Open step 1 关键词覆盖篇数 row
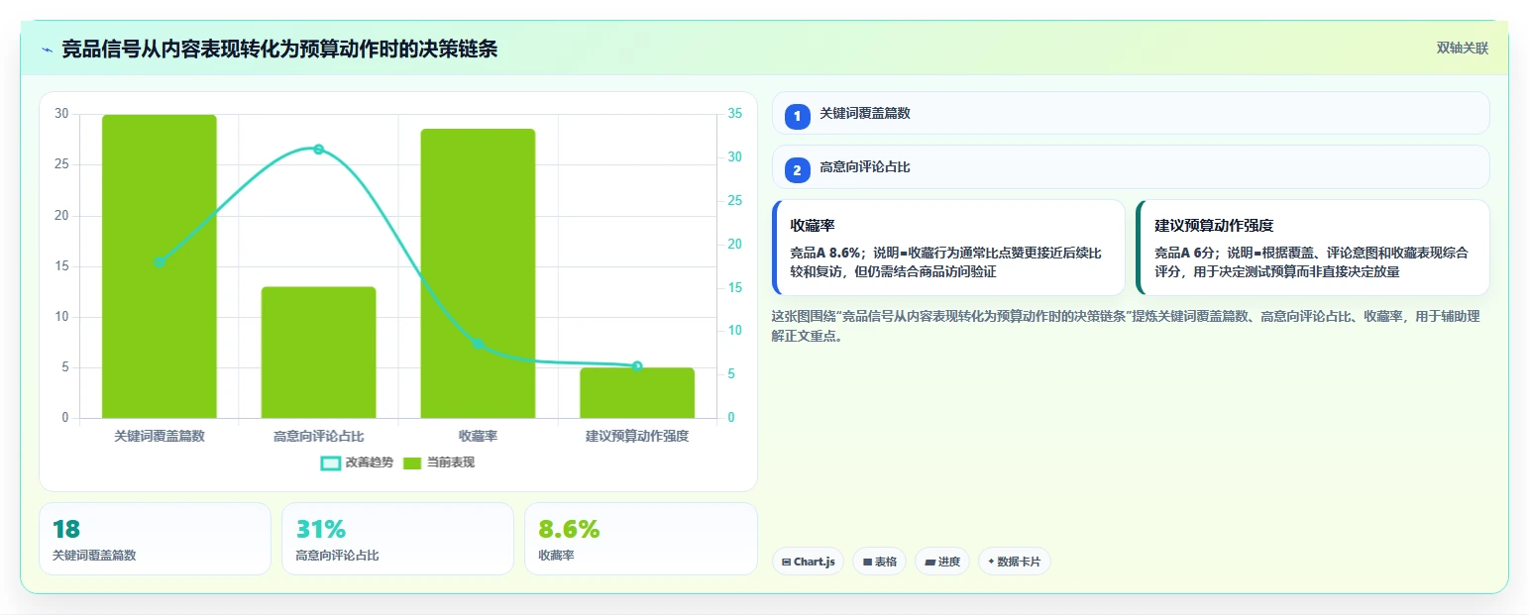The height and width of the screenshot is (615, 1529). coord(1131,113)
